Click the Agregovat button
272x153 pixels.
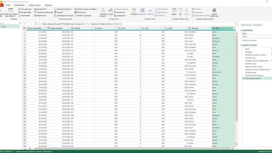pyautogui.click(x=197, y=12)
